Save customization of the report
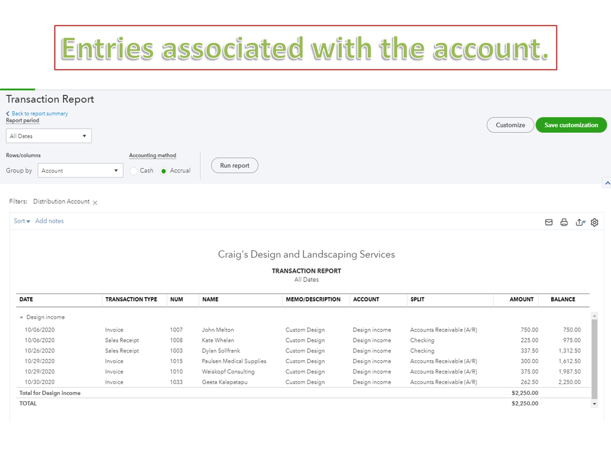Screen dimensions: 611x458 click(x=571, y=125)
